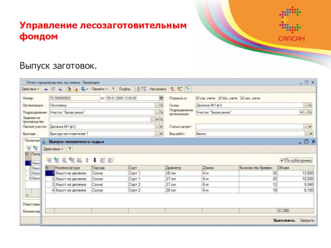The height and width of the screenshot is (248, 331).
Task: Click help icon in Выпуск пиловочного сырья dialog
Action: point(70,149)
